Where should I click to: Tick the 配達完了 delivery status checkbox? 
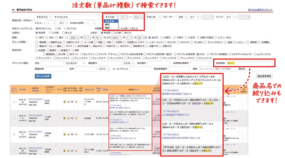click(x=59, y=50)
